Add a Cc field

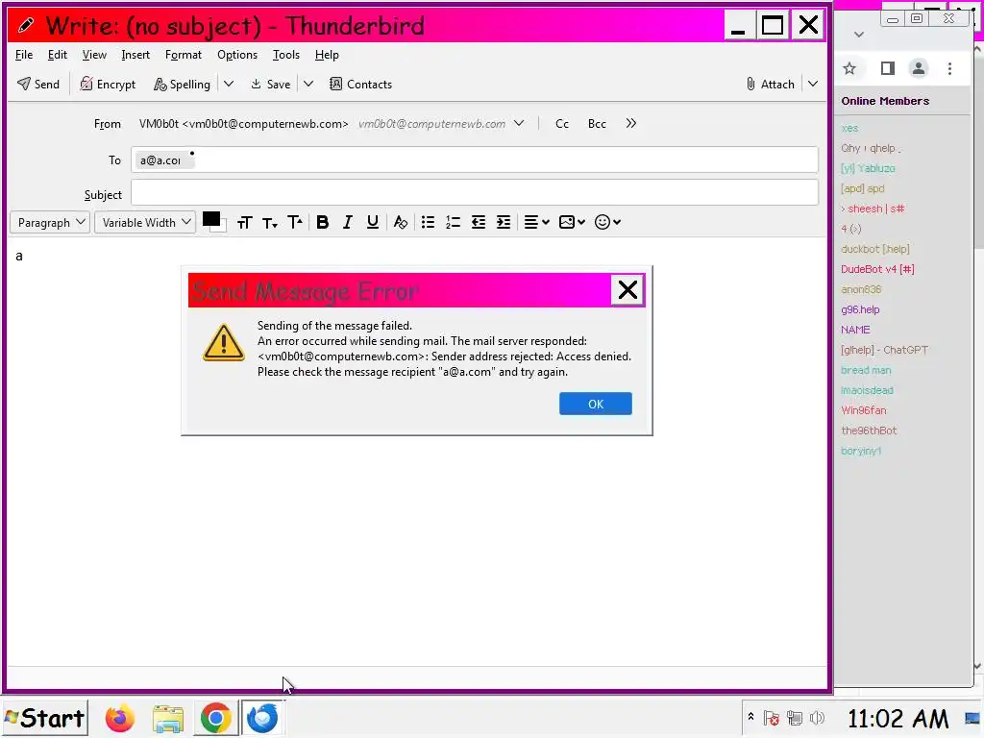(x=562, y=124)
